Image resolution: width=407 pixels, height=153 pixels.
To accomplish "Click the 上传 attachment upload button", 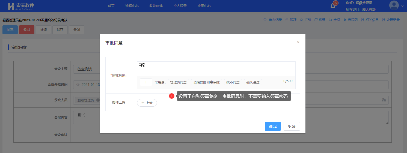I will 147,103.
